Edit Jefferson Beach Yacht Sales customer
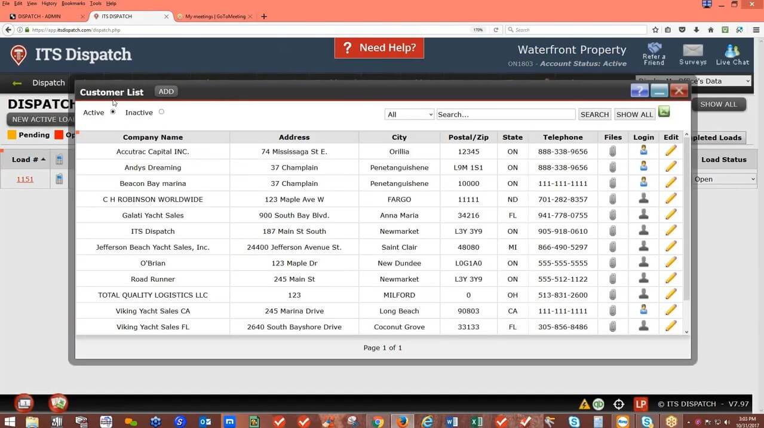 [x=671, y=247]
